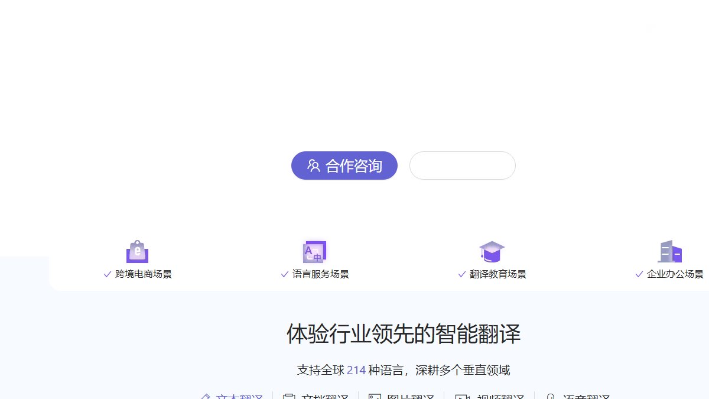Screen dimensions: 709x399
Task: Click the subtitle 深耕多个垂直领域
Action: pos(463,371)
